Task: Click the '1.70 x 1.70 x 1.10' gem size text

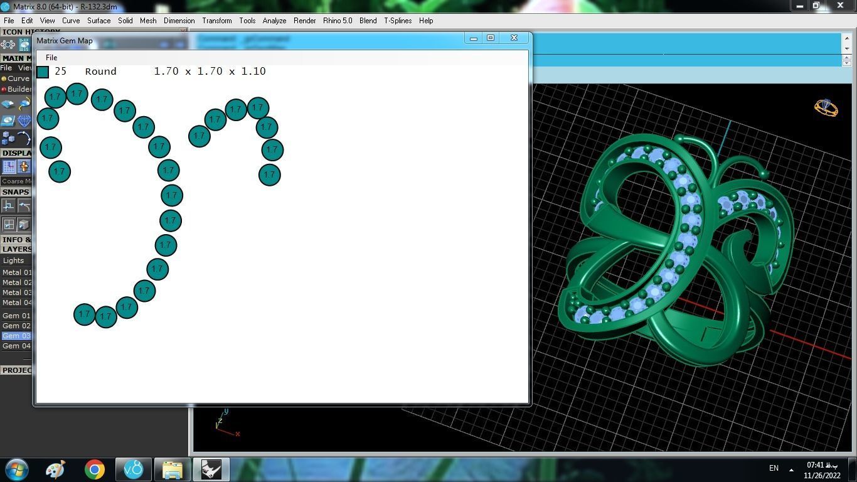Action: (x=210, y=72)
